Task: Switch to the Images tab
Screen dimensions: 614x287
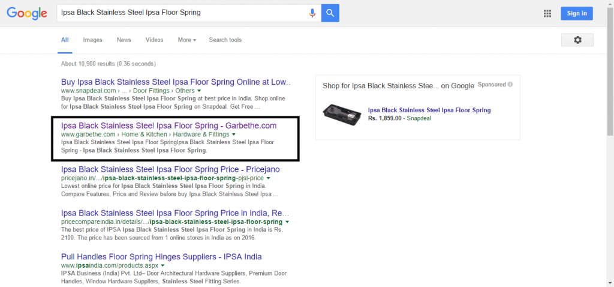Action: 92,40
